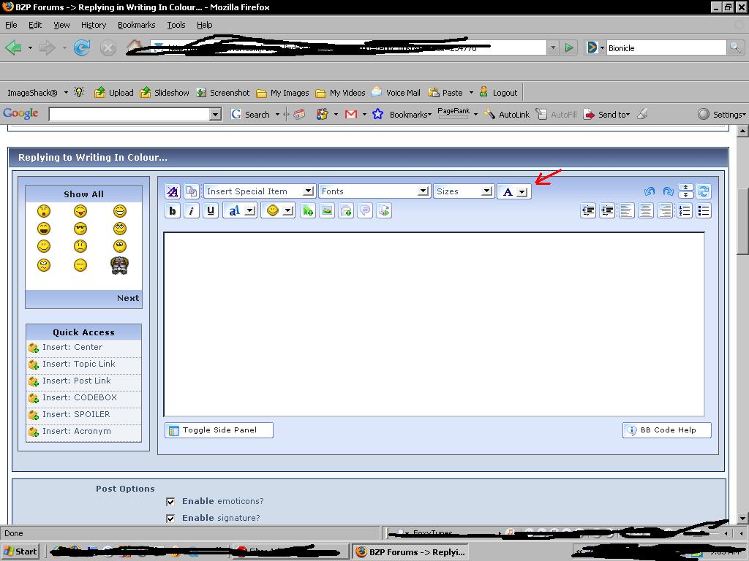Screen dimensions: 749x561
Task: Click the ImageShack Upload button
Action: (113, 93)
